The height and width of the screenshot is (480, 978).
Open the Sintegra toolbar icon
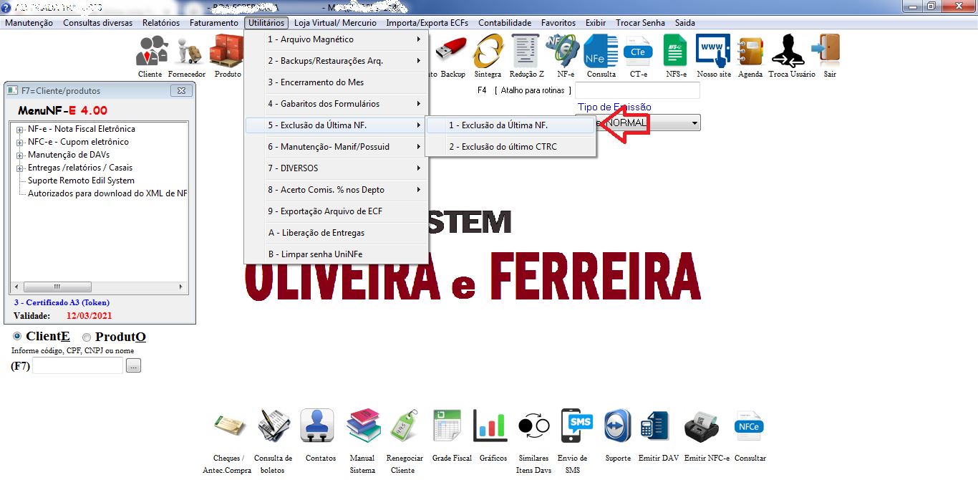[488, 52]
